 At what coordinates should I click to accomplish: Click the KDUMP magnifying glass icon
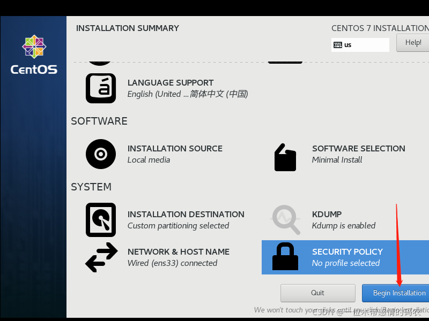[285, 220]
